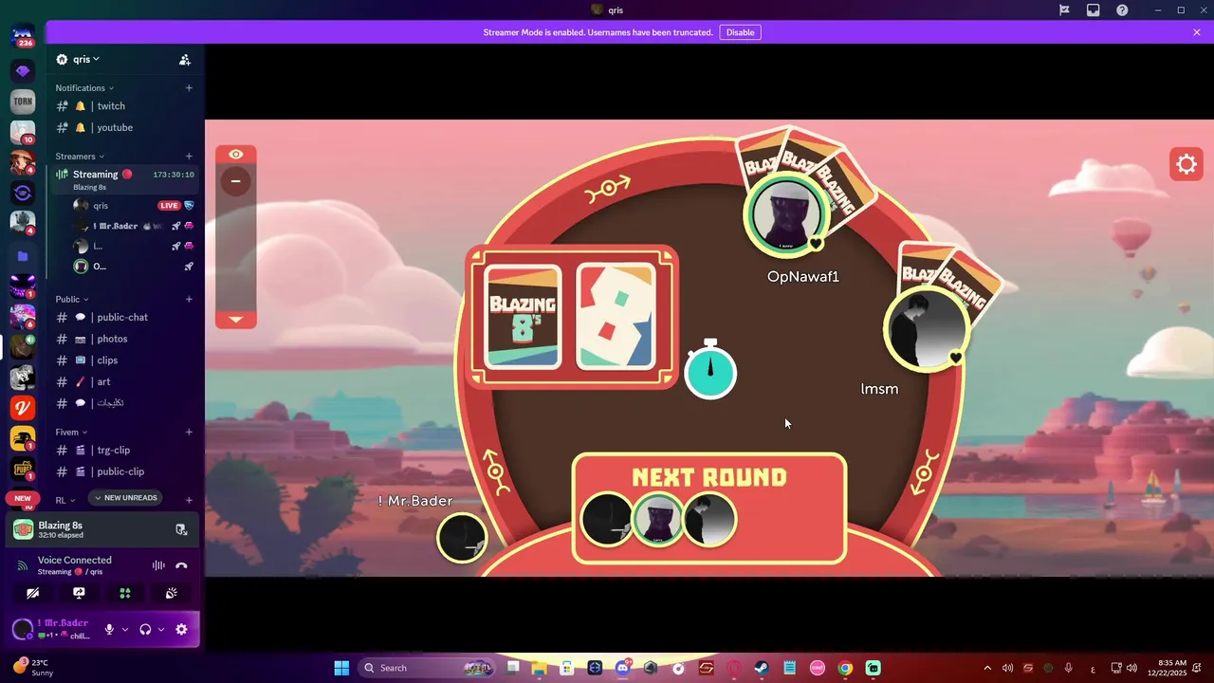Open Google Chrome from the taskbar

point(845,668)
